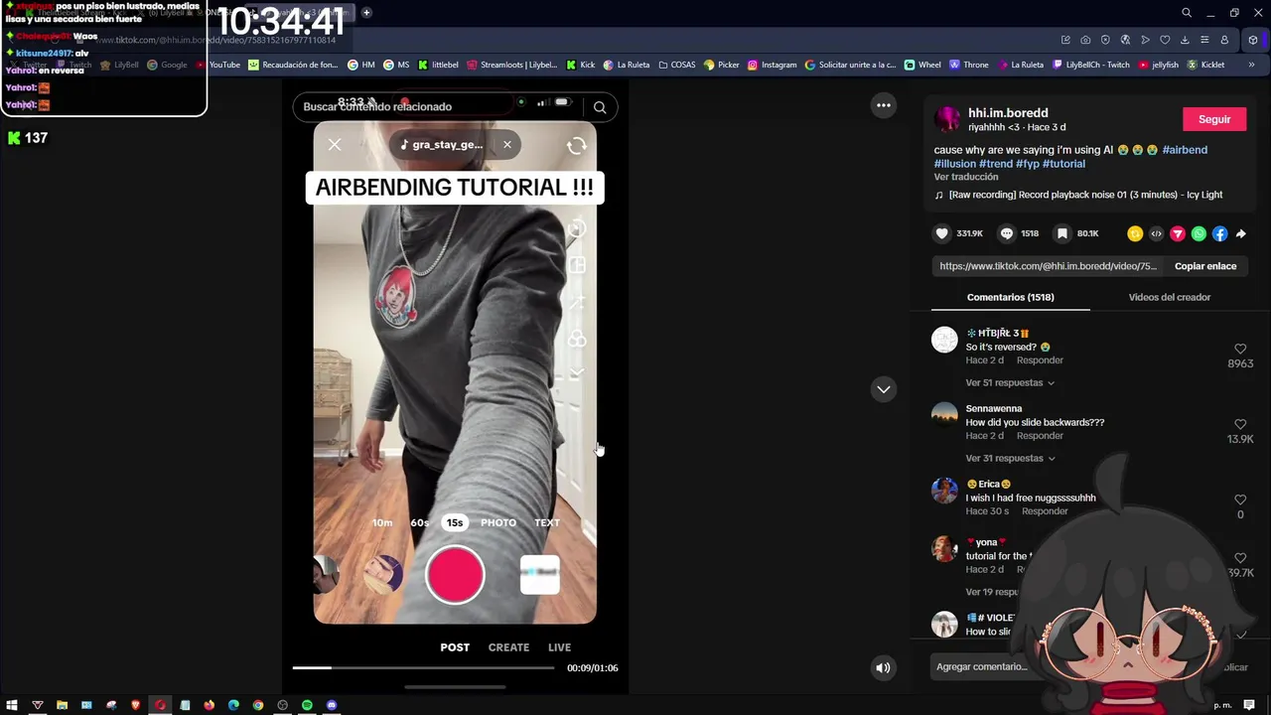Mute the video with the speaker icon
Screen dimensions: 1271x715
click(x=883, y=667)
